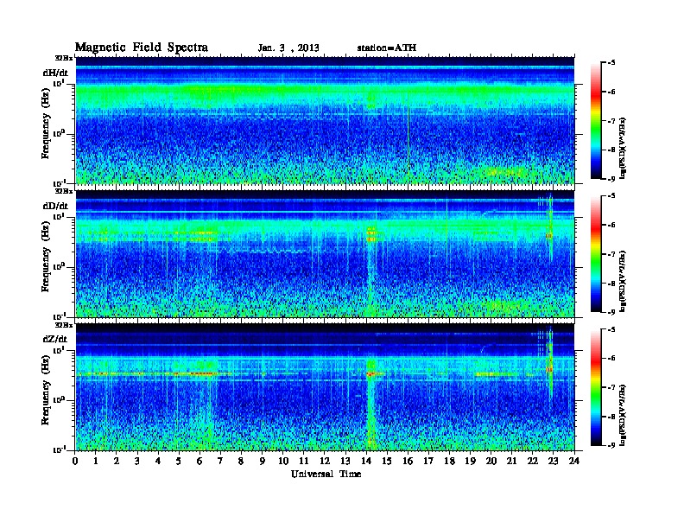This screenshot has height=529, width=684.
Task: Click hour tick label "6" on time axis
Action: [199, 461]
